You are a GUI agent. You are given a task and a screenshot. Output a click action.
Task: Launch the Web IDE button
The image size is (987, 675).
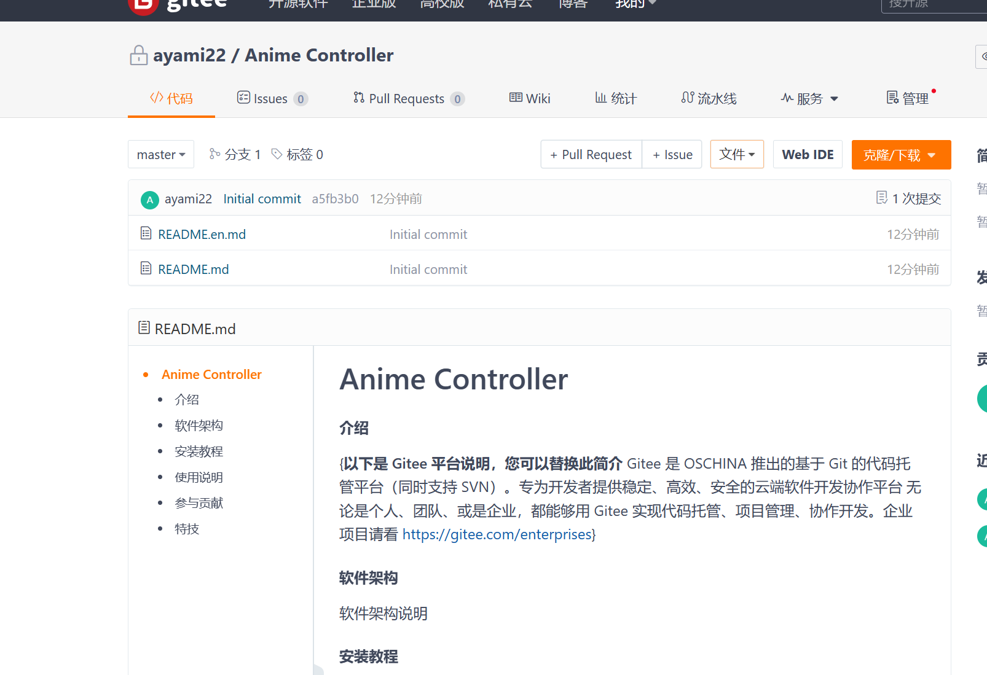808,155
